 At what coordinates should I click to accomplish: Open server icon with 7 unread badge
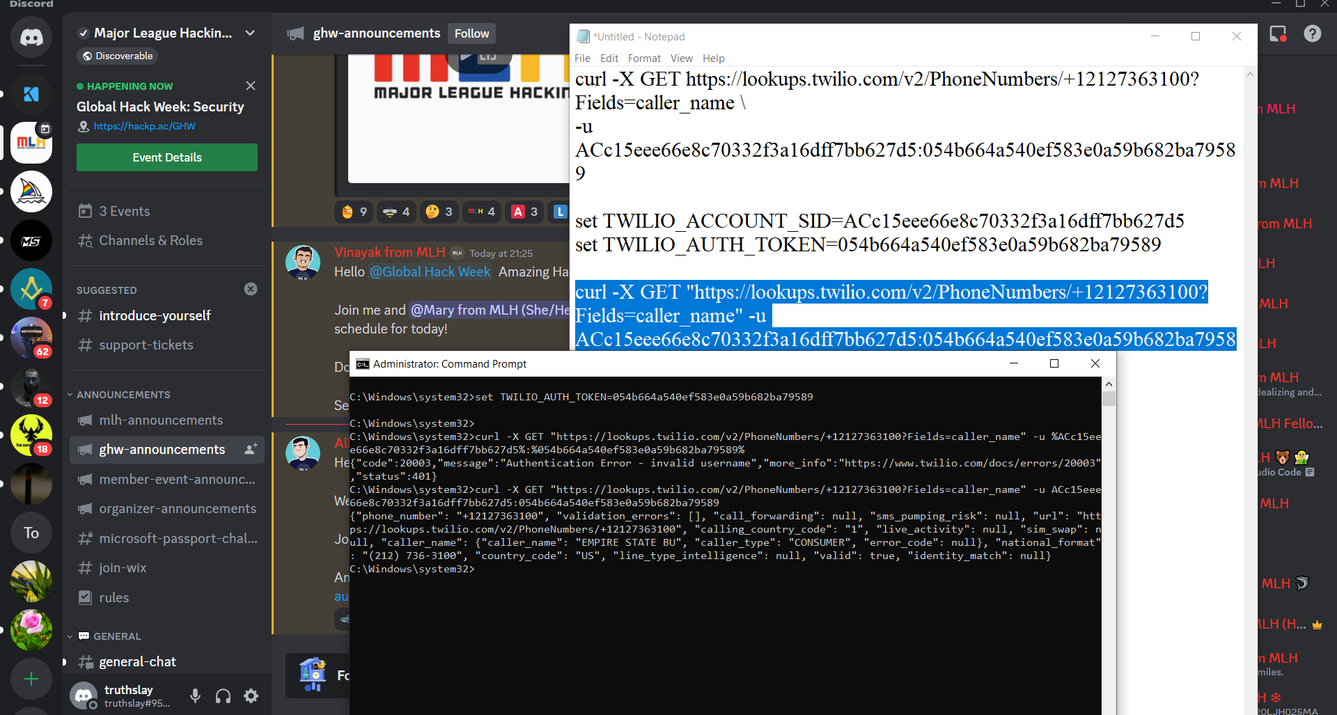click(x=31, y=289)
